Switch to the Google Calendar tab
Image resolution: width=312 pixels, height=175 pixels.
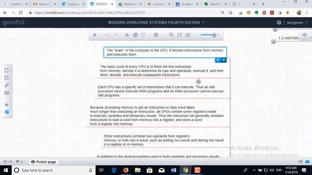187,4
